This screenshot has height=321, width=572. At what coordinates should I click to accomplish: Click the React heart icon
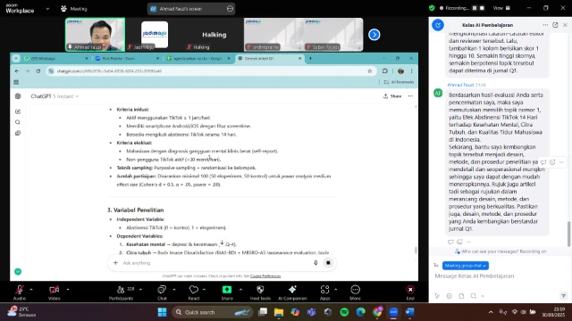[194, 290]
